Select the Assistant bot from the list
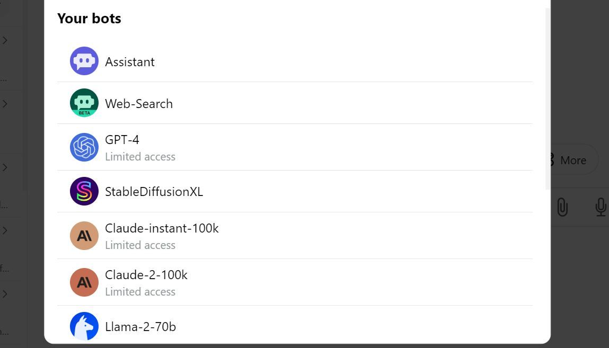 130,61
